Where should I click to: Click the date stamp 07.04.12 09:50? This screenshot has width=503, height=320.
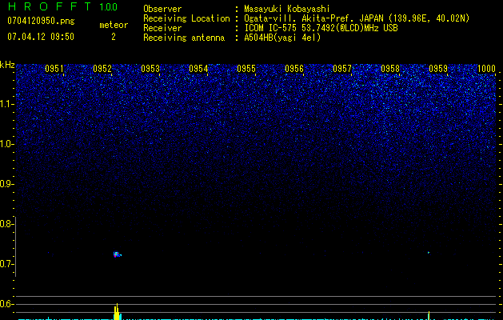(41, 37)
